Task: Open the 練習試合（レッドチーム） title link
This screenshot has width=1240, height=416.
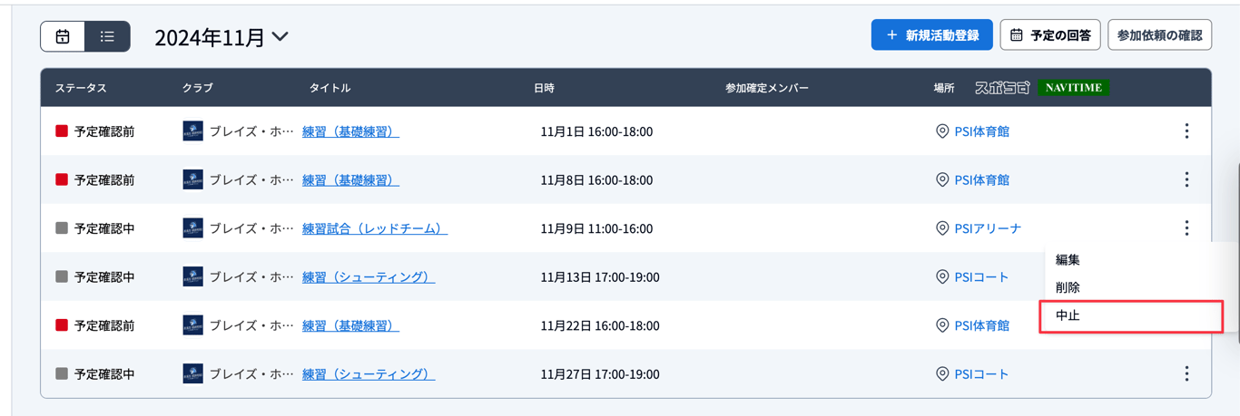Action: [374, 228]
